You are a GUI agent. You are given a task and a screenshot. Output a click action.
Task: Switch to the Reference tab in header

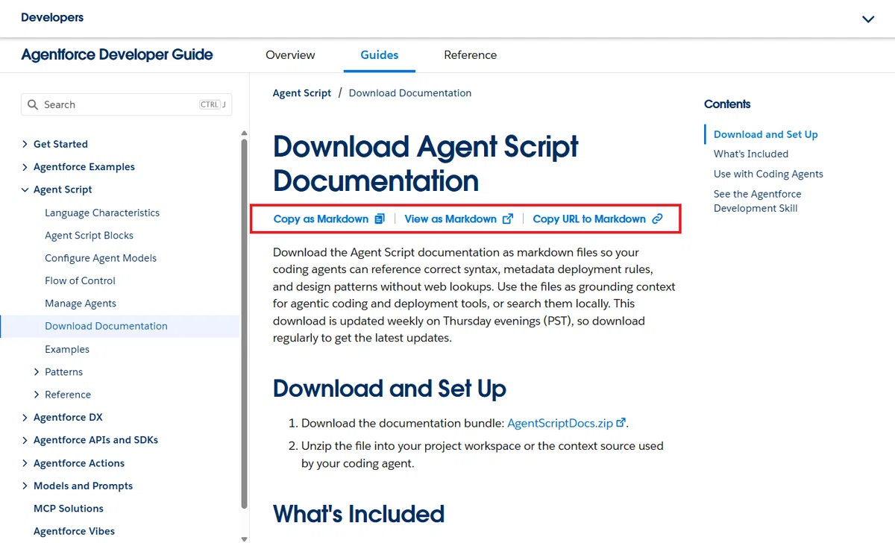470,55
